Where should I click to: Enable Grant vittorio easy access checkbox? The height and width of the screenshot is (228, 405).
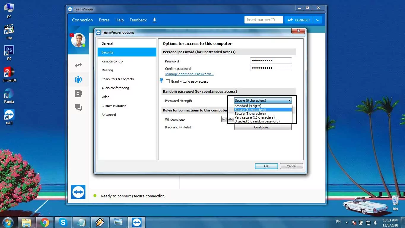tap(168, 81)
